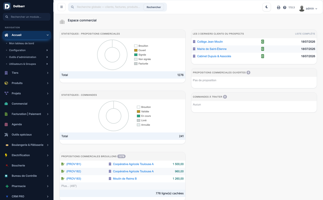This screenshot has width=323, height=200.
Task: Click amount 1 500,00 for PROV181
Action: click(x=178, y=164)
